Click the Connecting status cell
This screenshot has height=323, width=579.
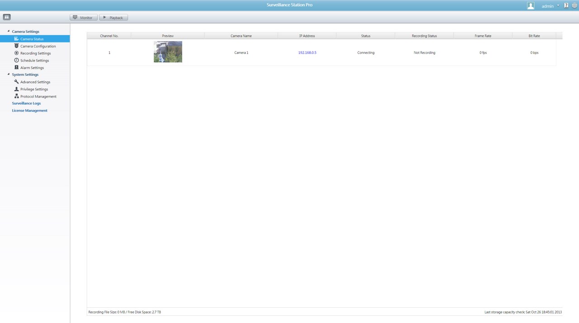pyautogui.click(x=365, y=53)
